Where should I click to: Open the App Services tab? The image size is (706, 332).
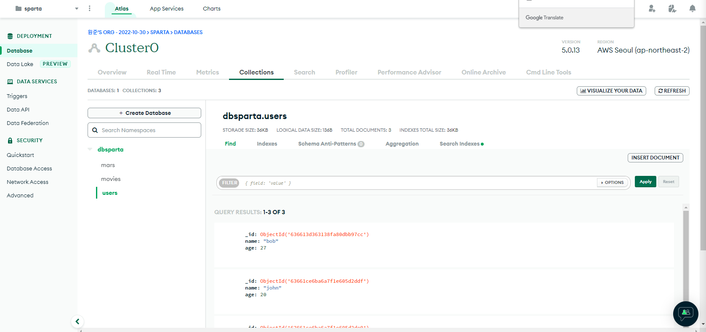(x=167, y=8)
